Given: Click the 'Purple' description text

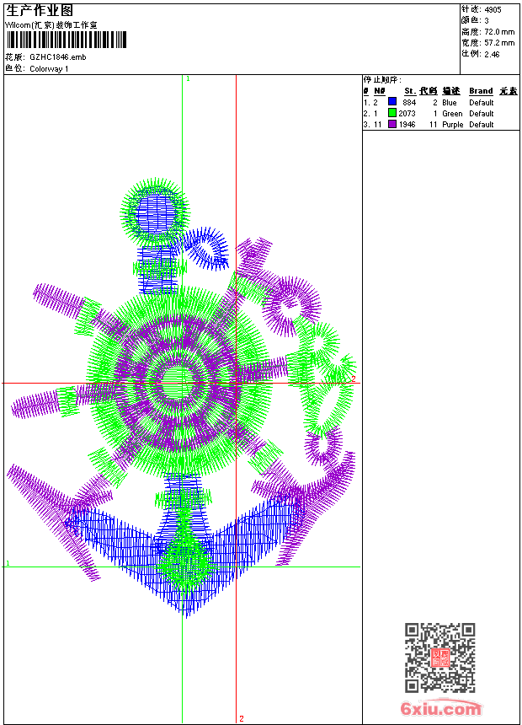Looking at the screenshot, I should 453,125.
